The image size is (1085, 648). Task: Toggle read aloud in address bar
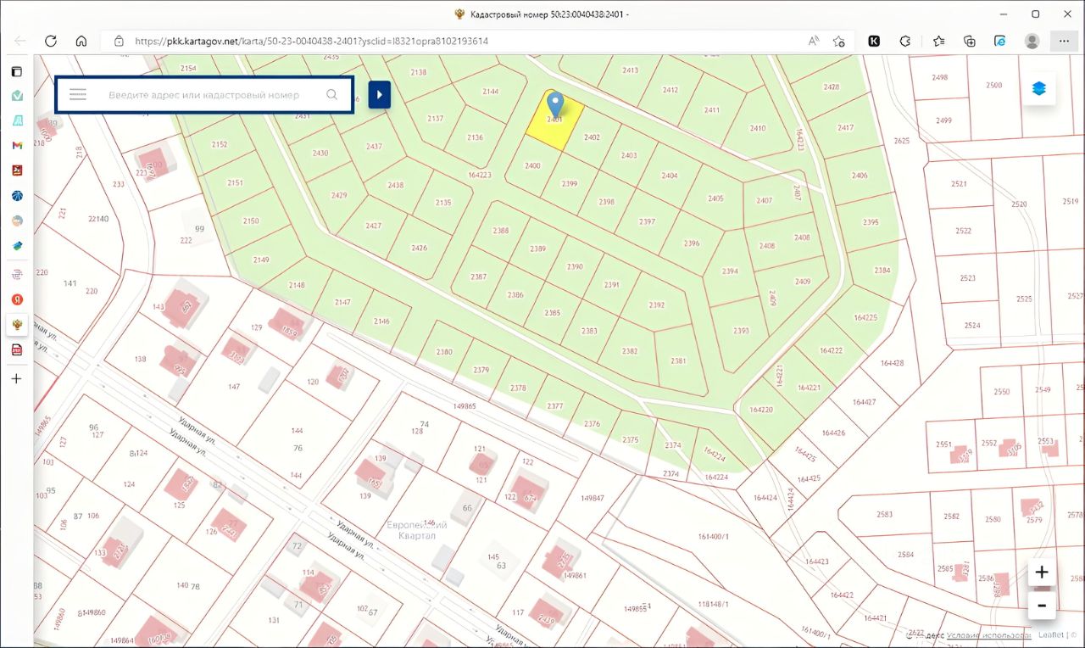814,41
